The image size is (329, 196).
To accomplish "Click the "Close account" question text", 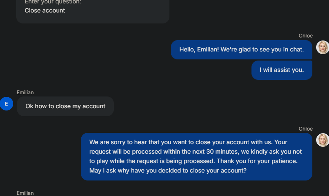I will (x=45, y=11).
